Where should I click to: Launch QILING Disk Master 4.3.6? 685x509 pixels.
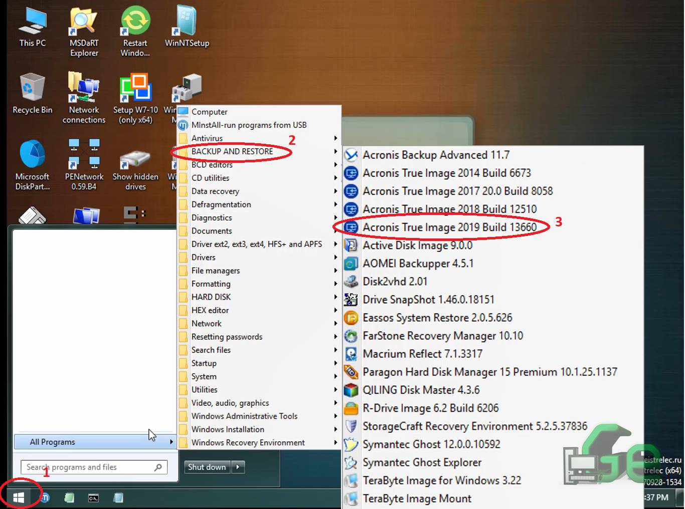[x=492, y=390]
